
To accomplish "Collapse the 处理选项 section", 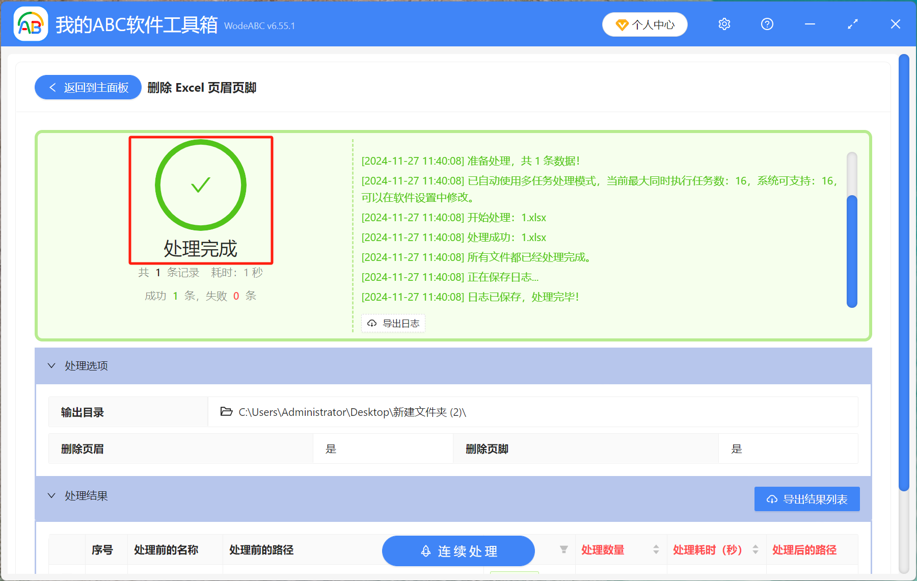I will (x=51, y=365).
